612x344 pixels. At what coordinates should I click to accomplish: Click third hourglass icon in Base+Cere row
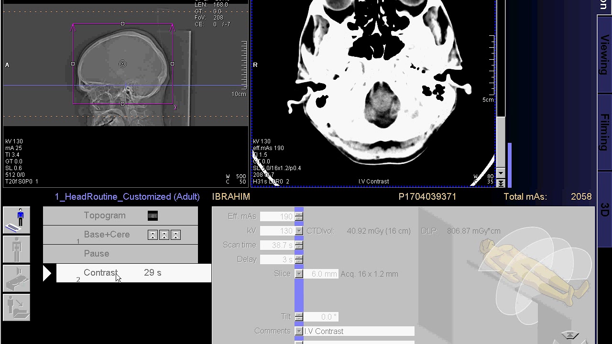click(x=175, y=235)
